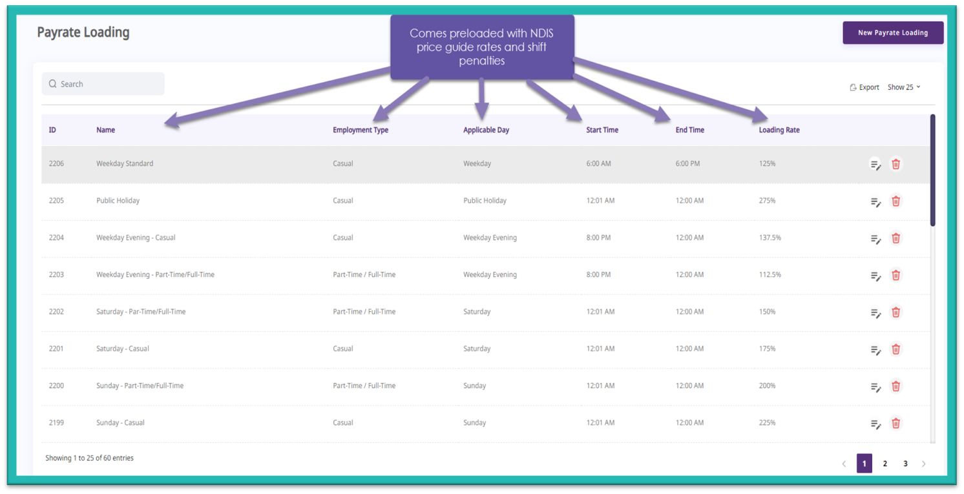
Task: Delete the Public Holiday payrate loading
Action: [896, 201]
